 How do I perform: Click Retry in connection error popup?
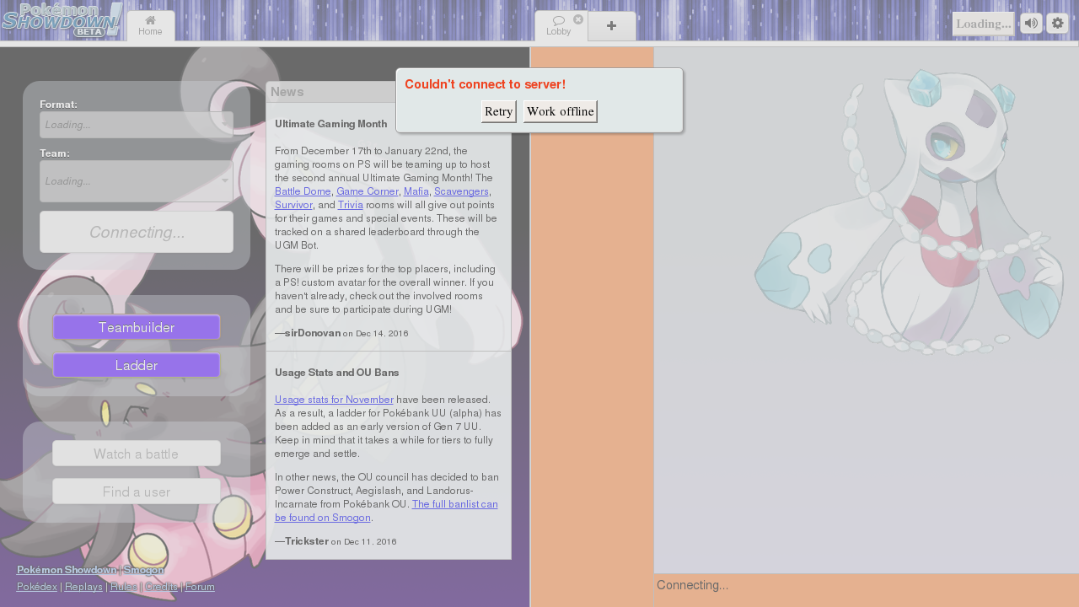(x=499, y=111)
